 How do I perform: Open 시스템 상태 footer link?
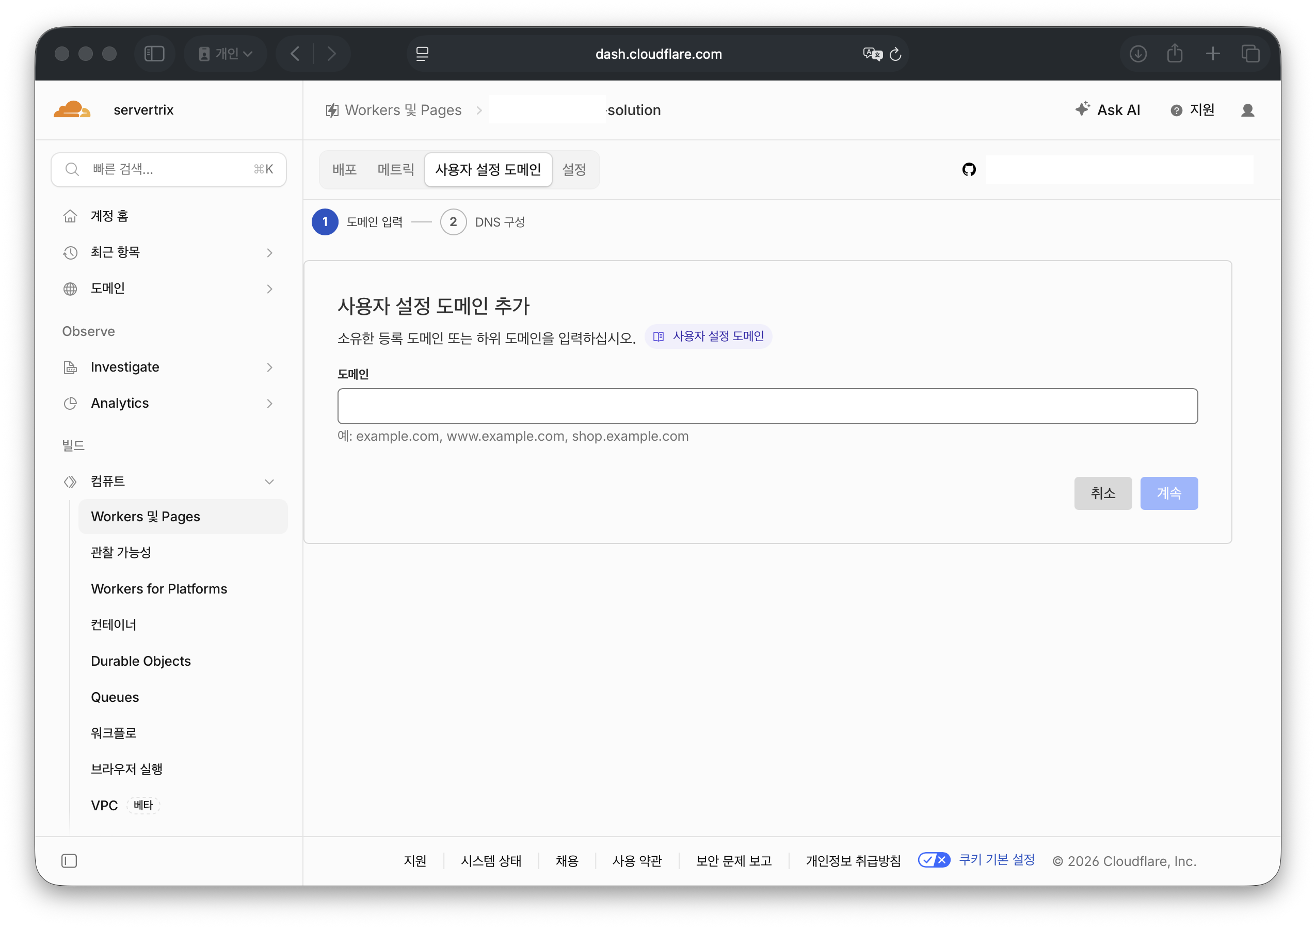coord(491,861)
